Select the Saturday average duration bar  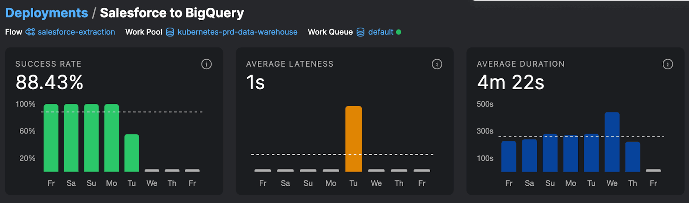529,156
